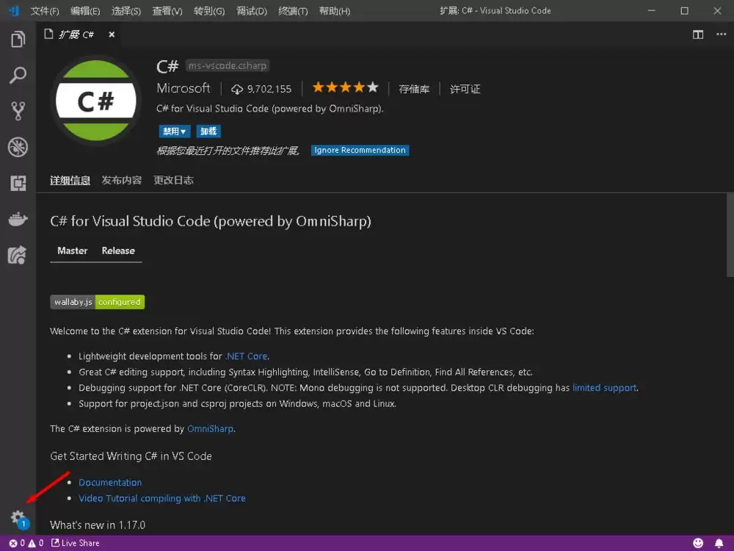Open the 禁用 disable dropdown arrow
734x551 pixels.
coord(182,131)
